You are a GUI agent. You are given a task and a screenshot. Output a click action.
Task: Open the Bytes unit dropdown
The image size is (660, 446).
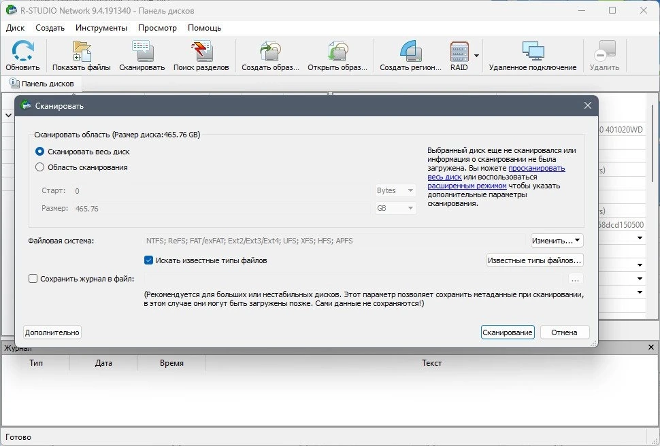click(x=395, y=190)
